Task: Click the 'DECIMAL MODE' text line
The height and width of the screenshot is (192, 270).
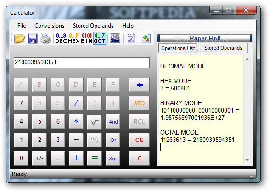Action: click(183, 66)
